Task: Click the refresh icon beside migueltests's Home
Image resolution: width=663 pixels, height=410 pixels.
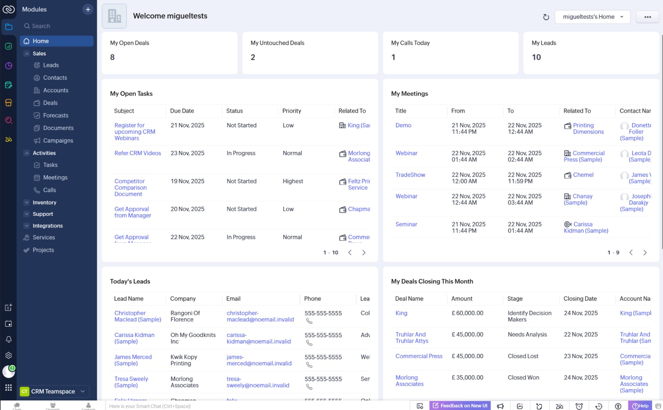Action: (546, 17)
